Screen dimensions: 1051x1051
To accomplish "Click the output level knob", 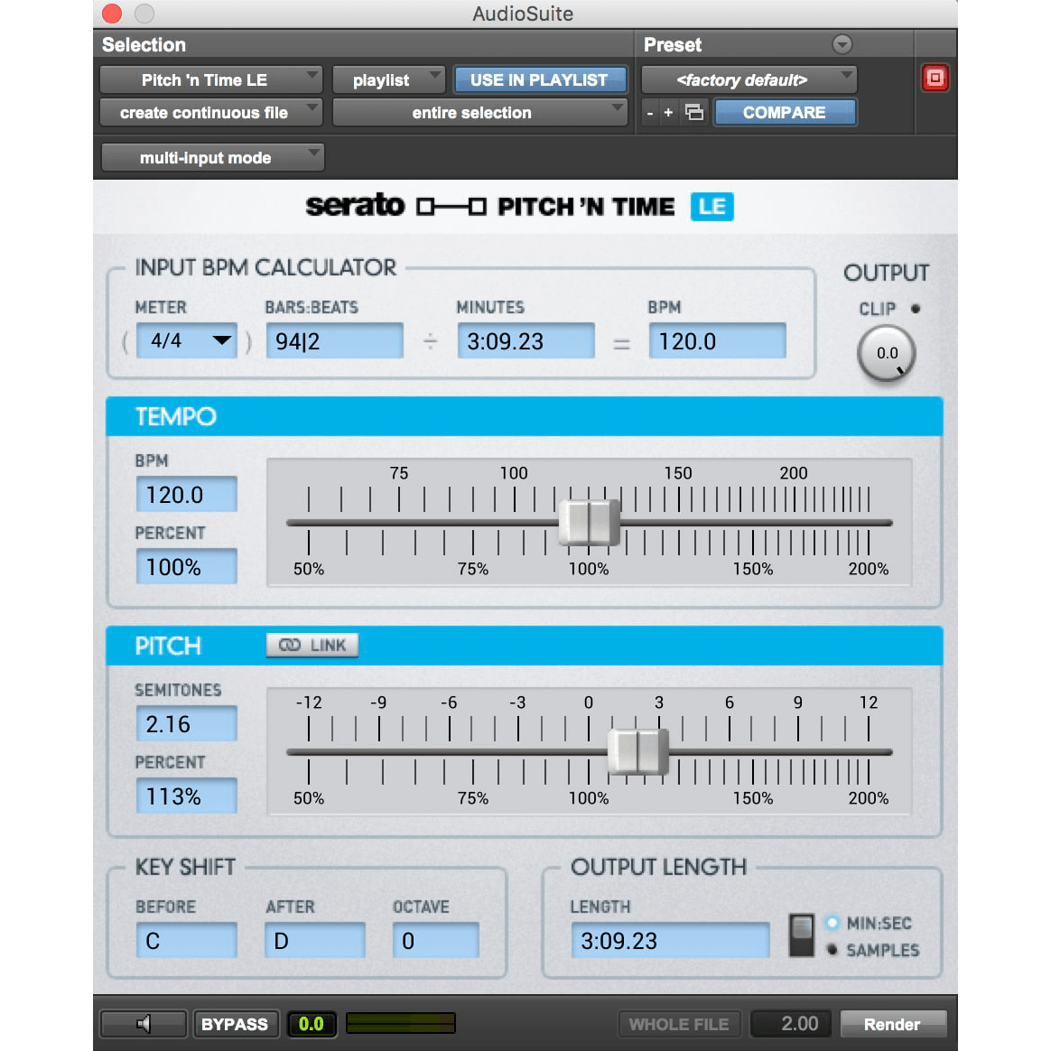I will point(887,353).
